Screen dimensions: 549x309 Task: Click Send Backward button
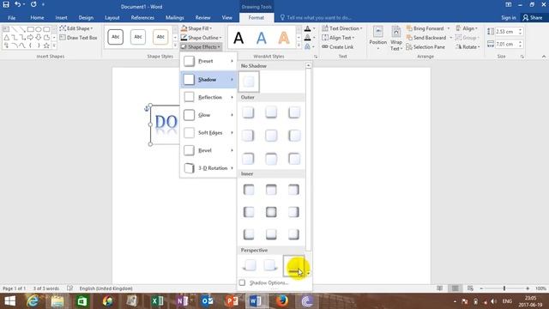pyautogui.click(x=426, y=38)
